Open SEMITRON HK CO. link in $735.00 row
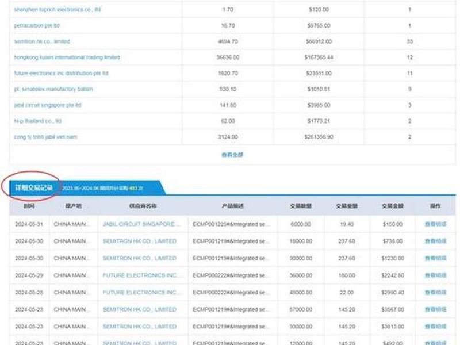The width and height of the screenshot is (460, 345). (140, 241)
